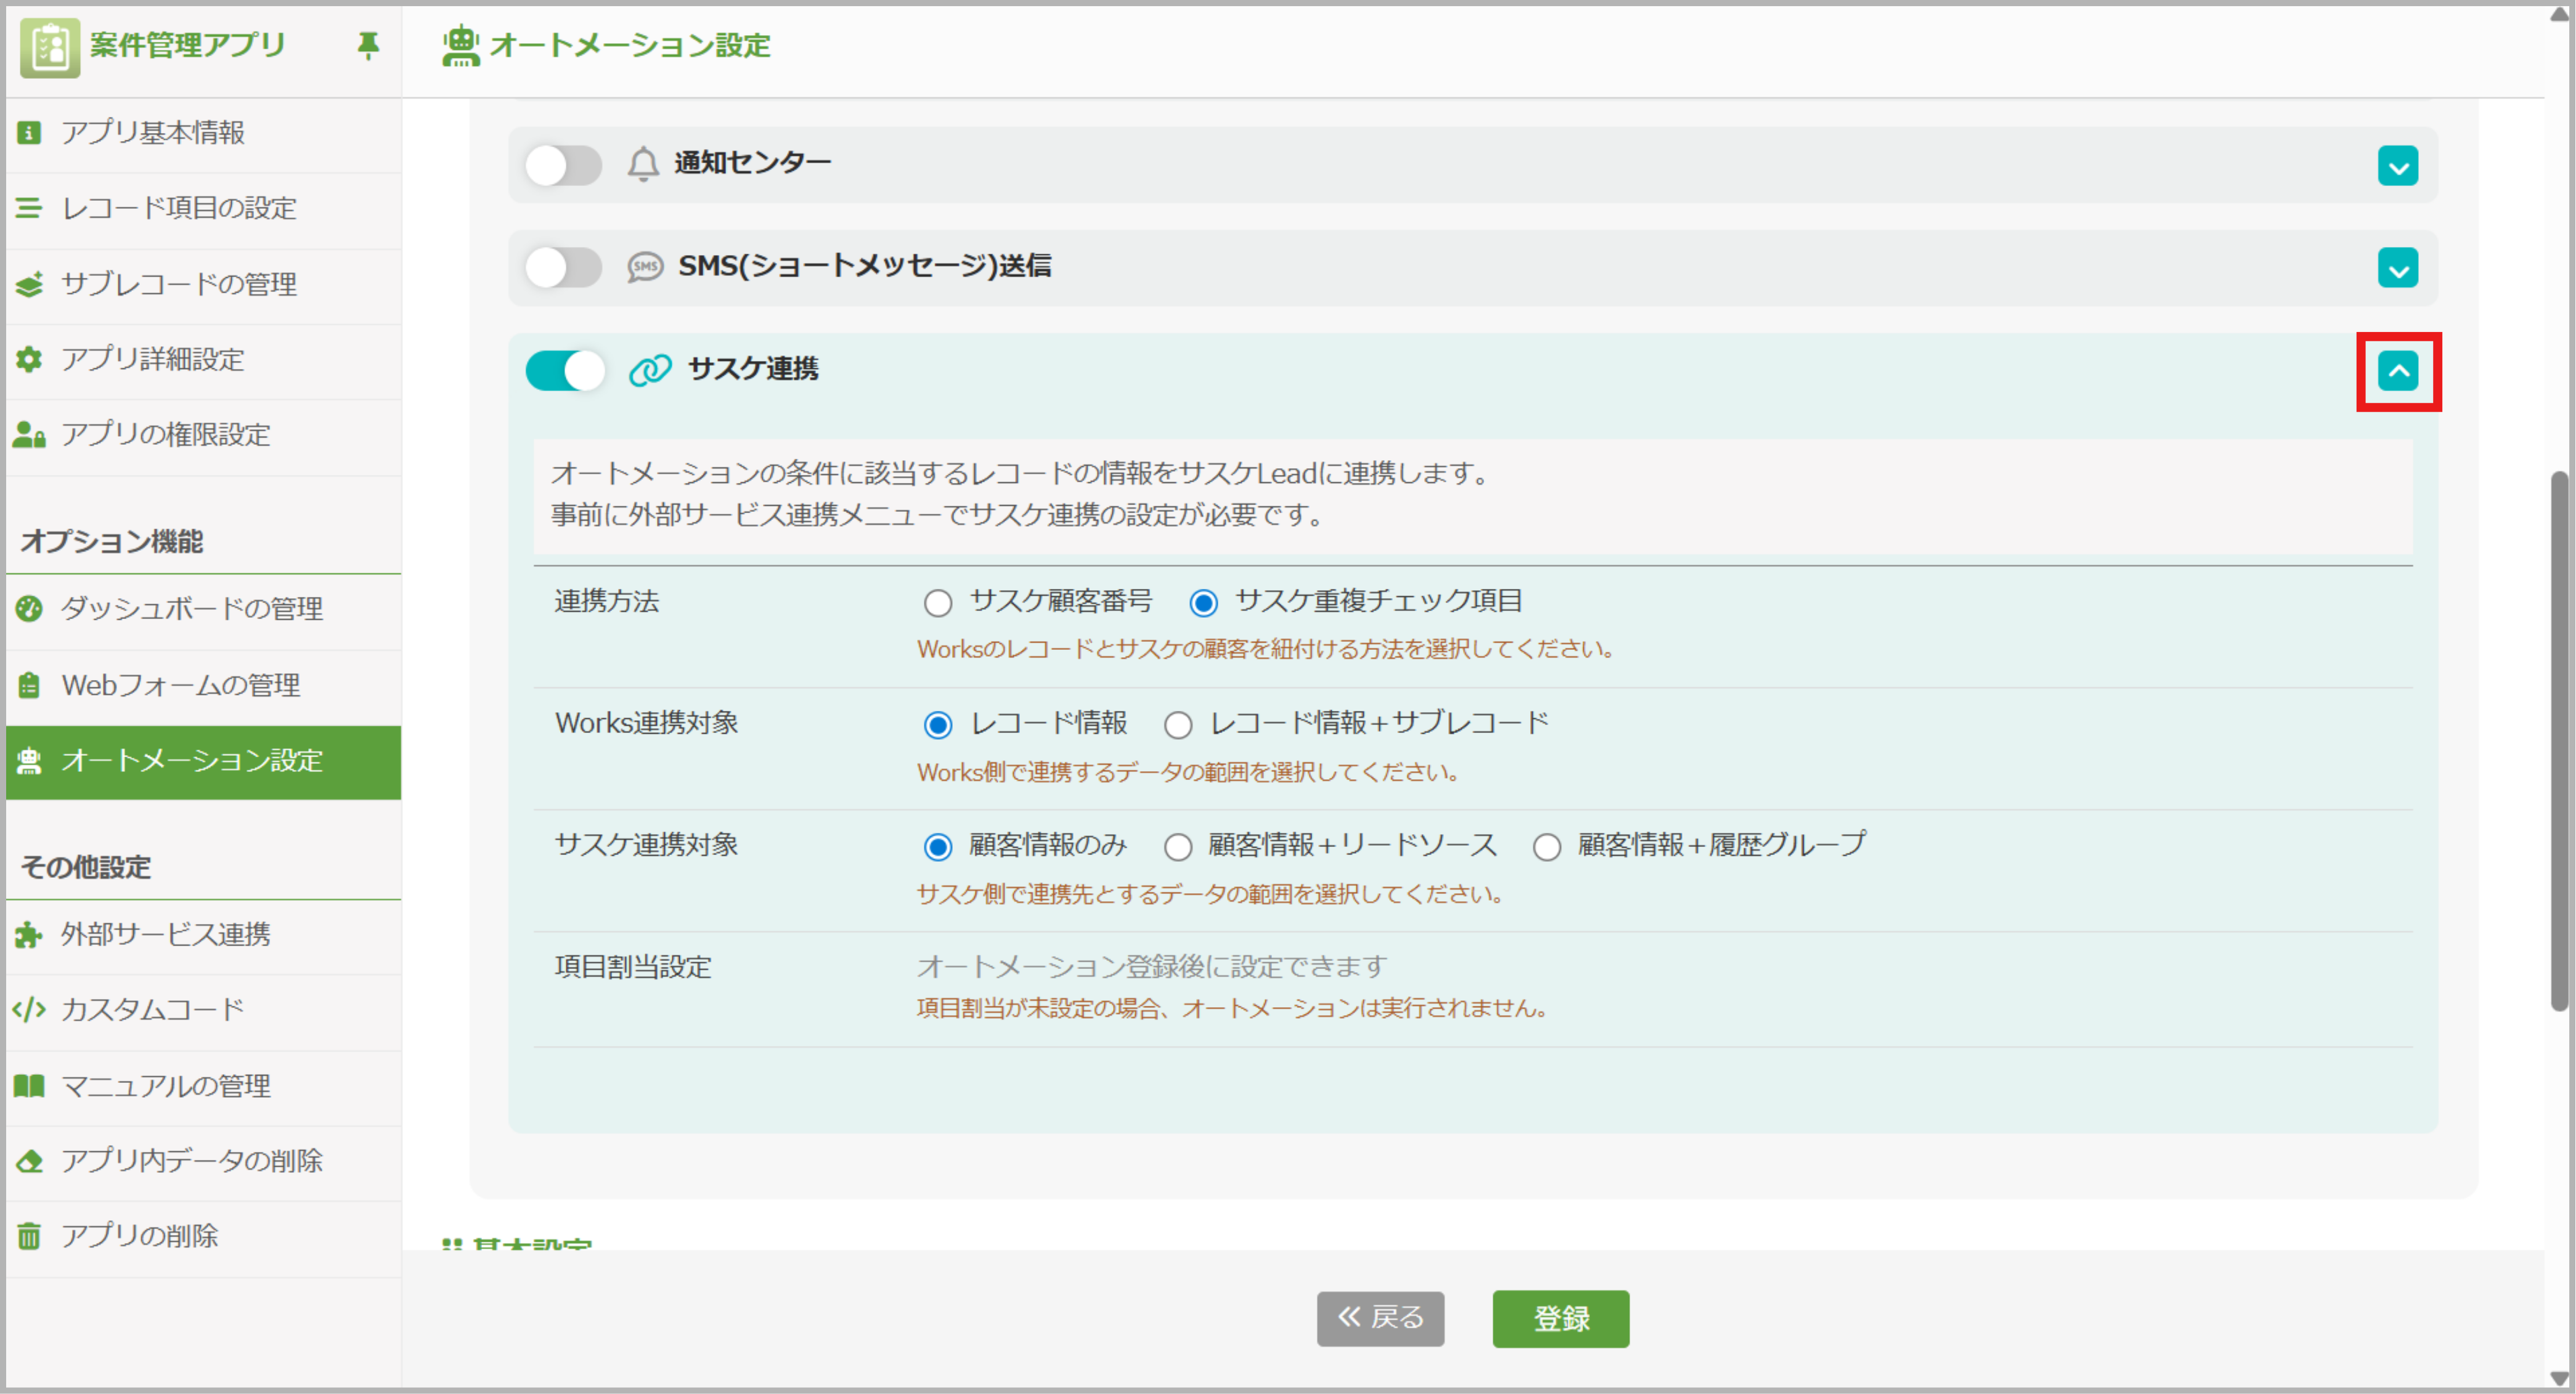Select サスケ顧客番号 radio option
2576x1394 pixels.
tap(937, 602)
